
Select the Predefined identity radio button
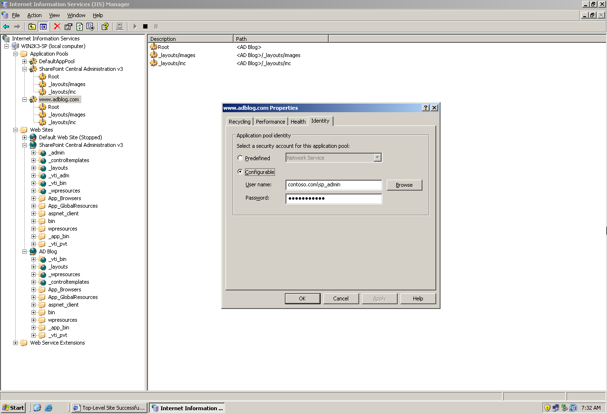(240, 158)
